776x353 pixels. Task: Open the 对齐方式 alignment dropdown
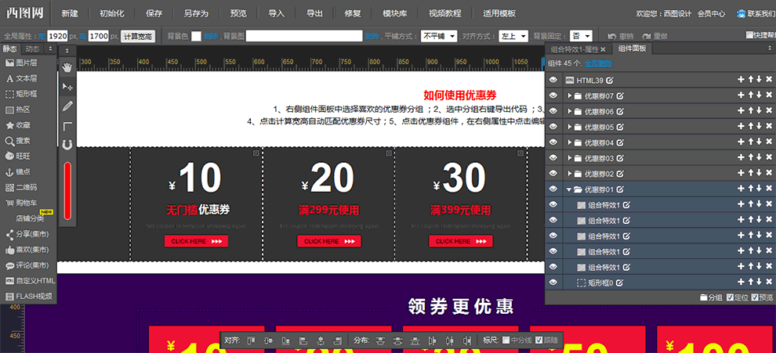513,36
